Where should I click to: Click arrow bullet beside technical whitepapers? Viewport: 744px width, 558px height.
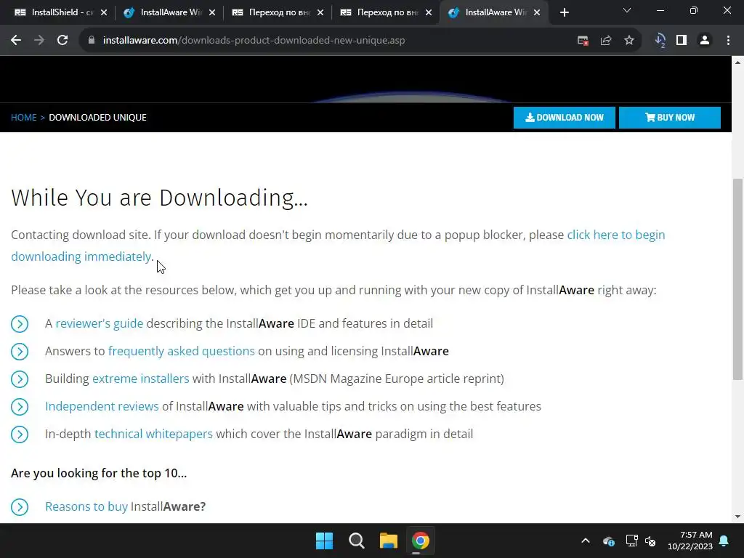click(x=20, y=434)
